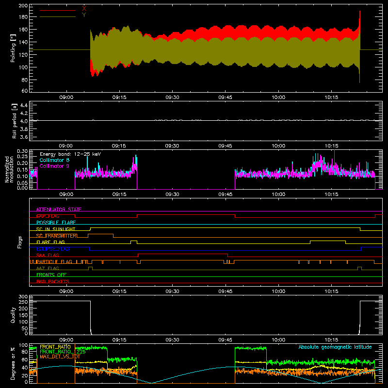Viewport: 388px width, 388px height.
Task: Click the Pointing axis title
Action: [x=13, y=48]
